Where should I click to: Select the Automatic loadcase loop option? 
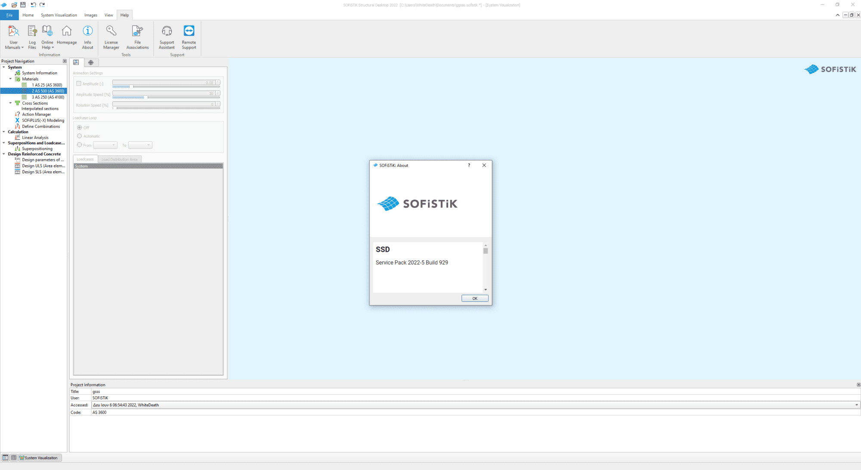tap(79, 136)
